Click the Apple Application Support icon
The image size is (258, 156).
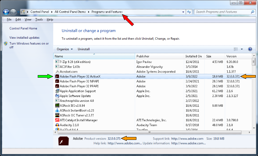click(57, 91)
